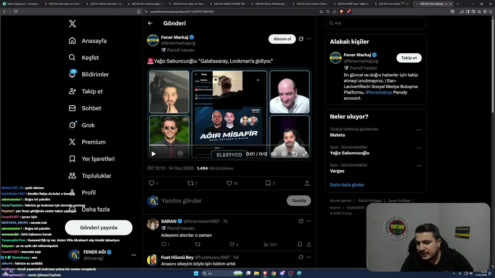Reply icon on SARAN's comment

pyautogui.click(x=164, y=244)
